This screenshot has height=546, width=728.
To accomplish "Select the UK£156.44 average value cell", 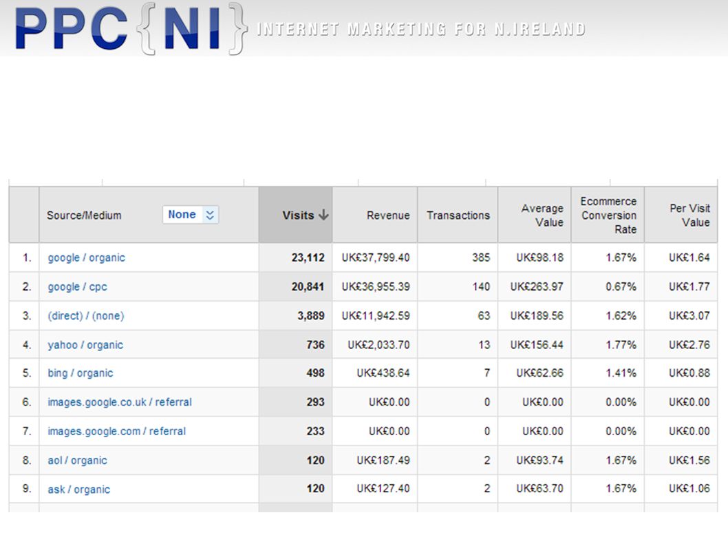I will (535, 345).
